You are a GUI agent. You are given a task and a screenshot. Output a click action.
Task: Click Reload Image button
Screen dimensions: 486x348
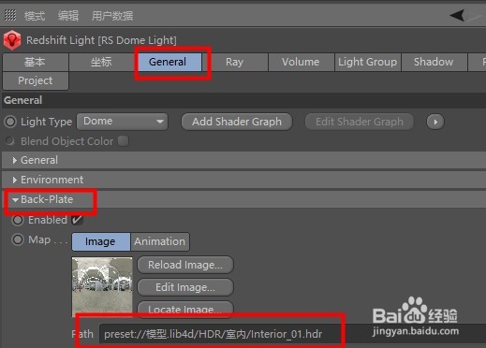(x=185, y=265)
